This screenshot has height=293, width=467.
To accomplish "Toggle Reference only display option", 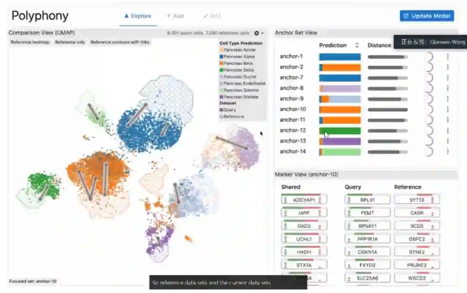I will tap(70, 42).
